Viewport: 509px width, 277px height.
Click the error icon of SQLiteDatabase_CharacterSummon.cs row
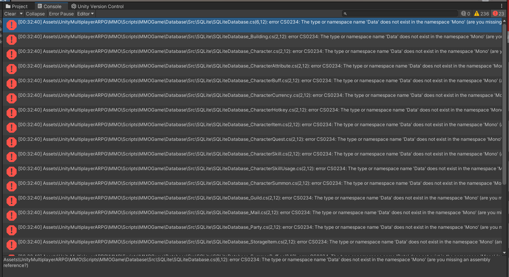point(12,186)
